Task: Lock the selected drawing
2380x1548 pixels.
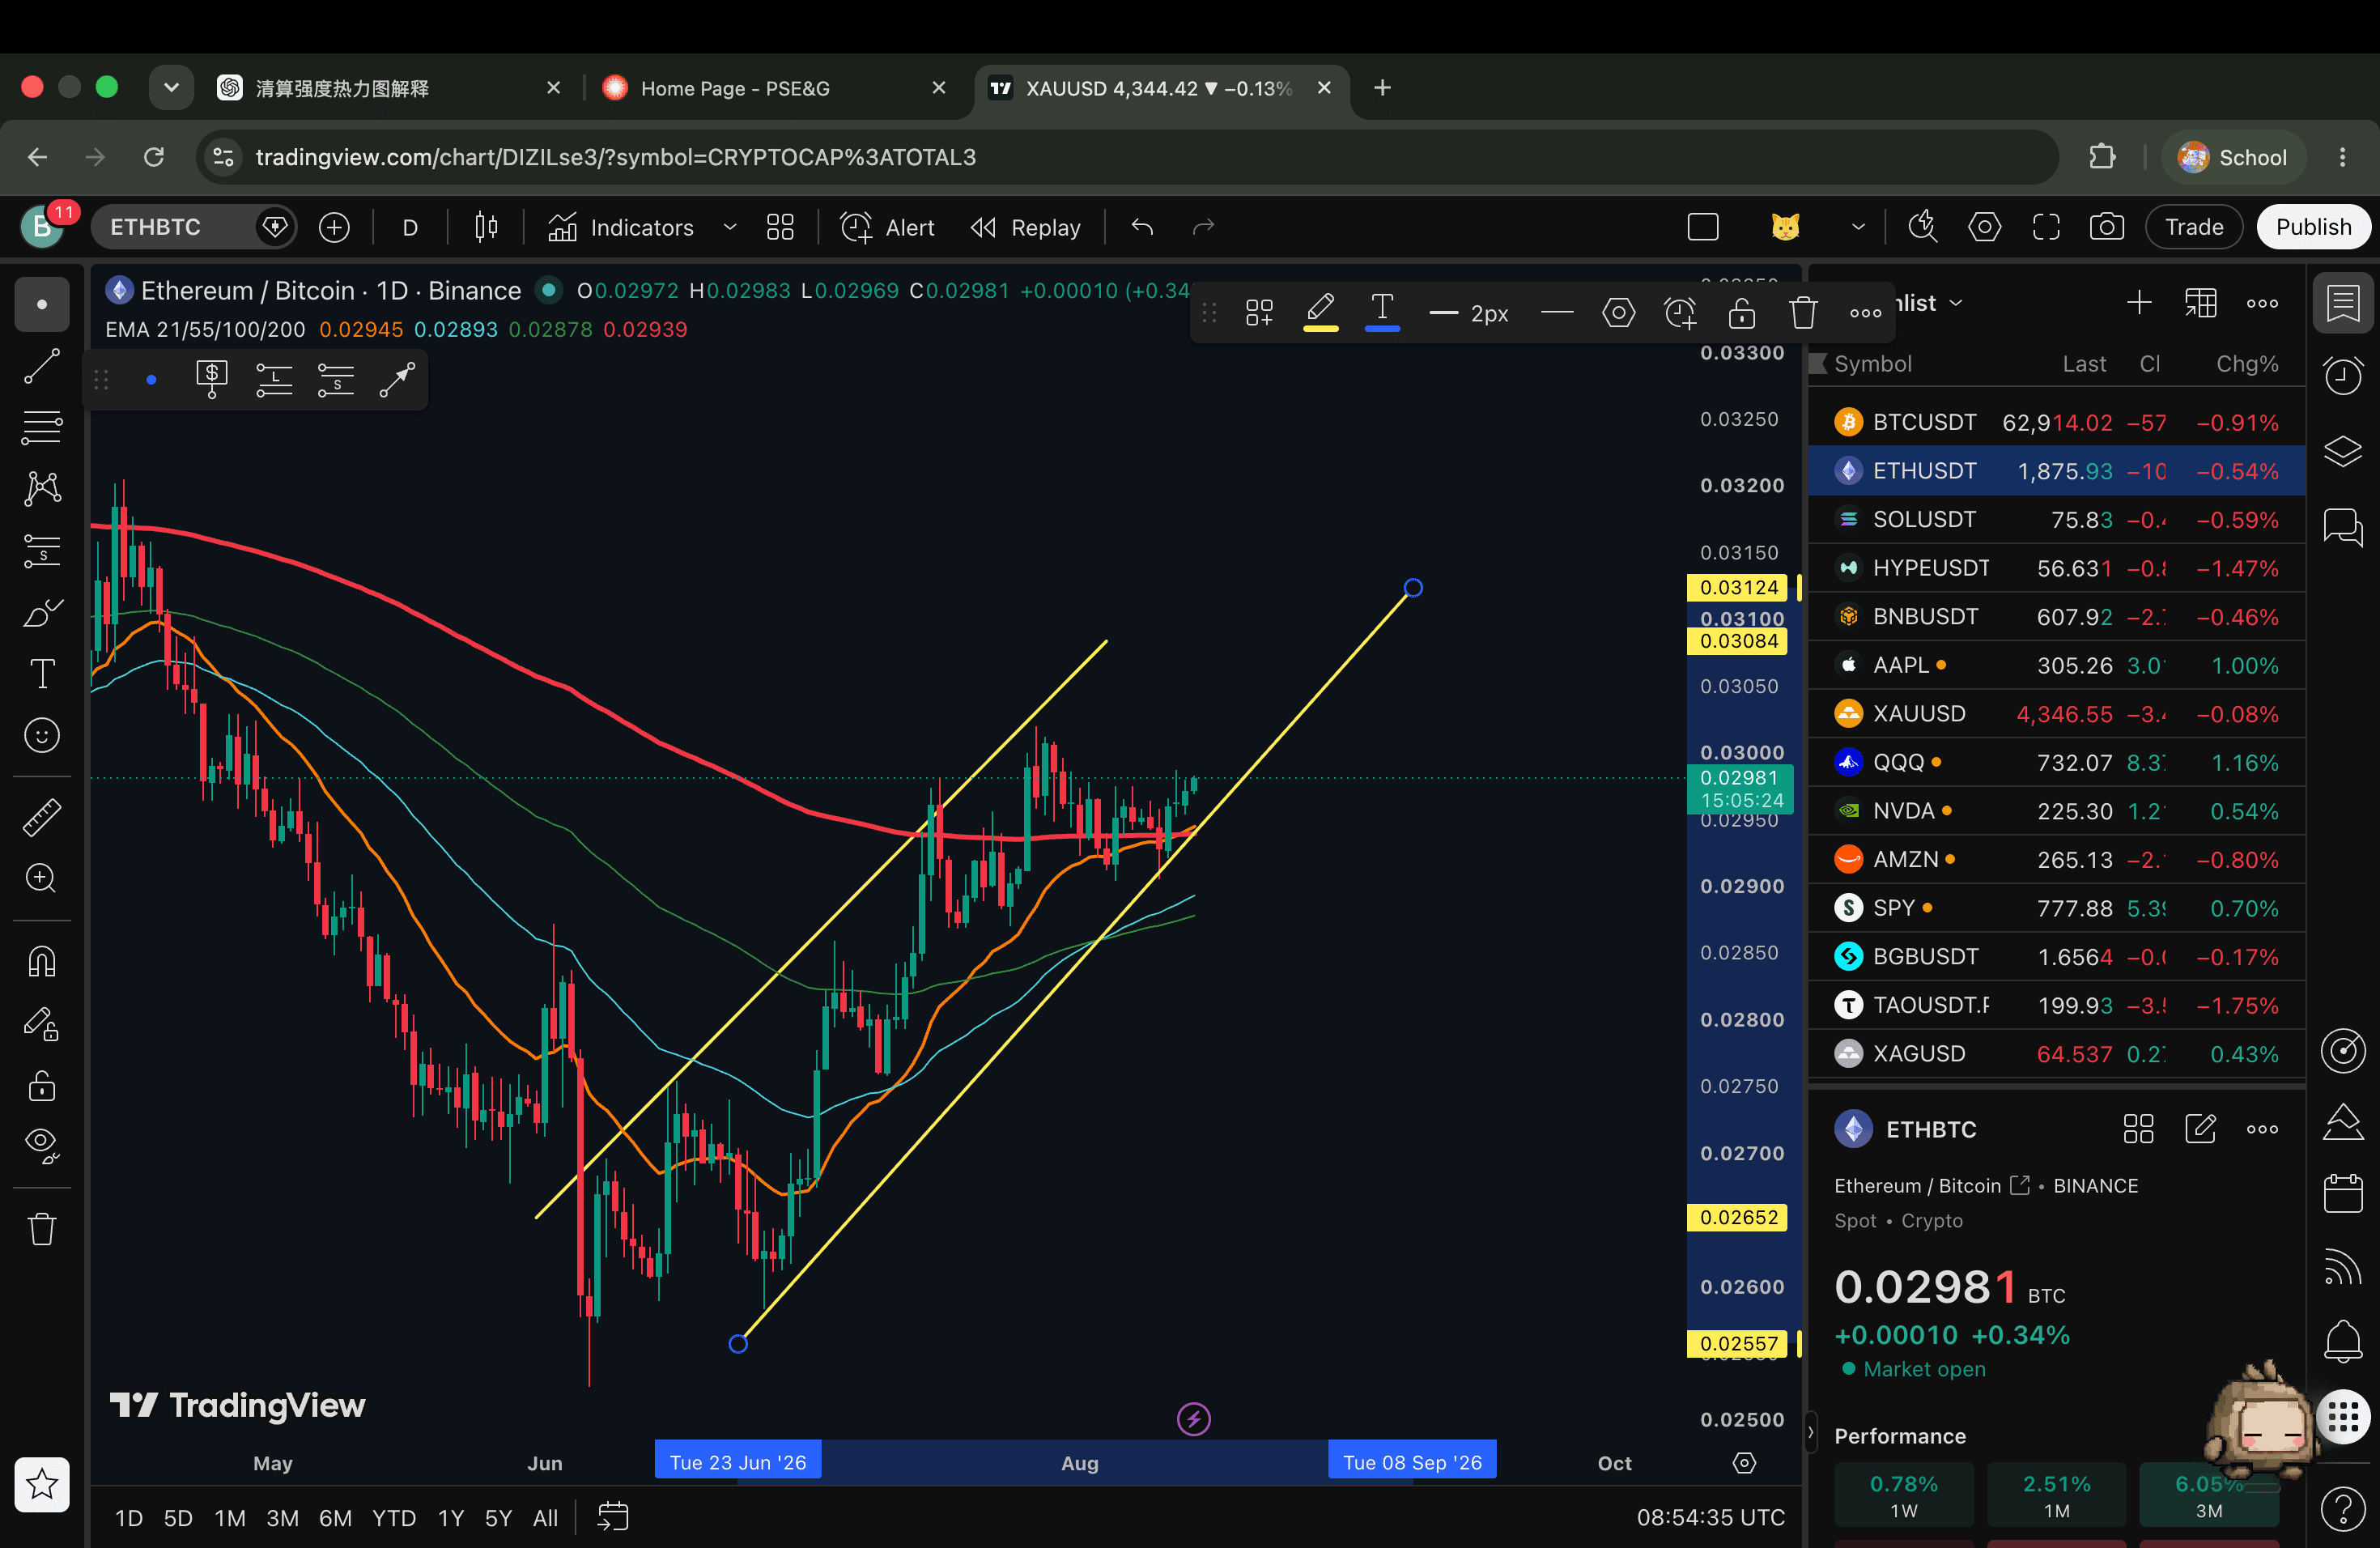Action: point(1742,312)
